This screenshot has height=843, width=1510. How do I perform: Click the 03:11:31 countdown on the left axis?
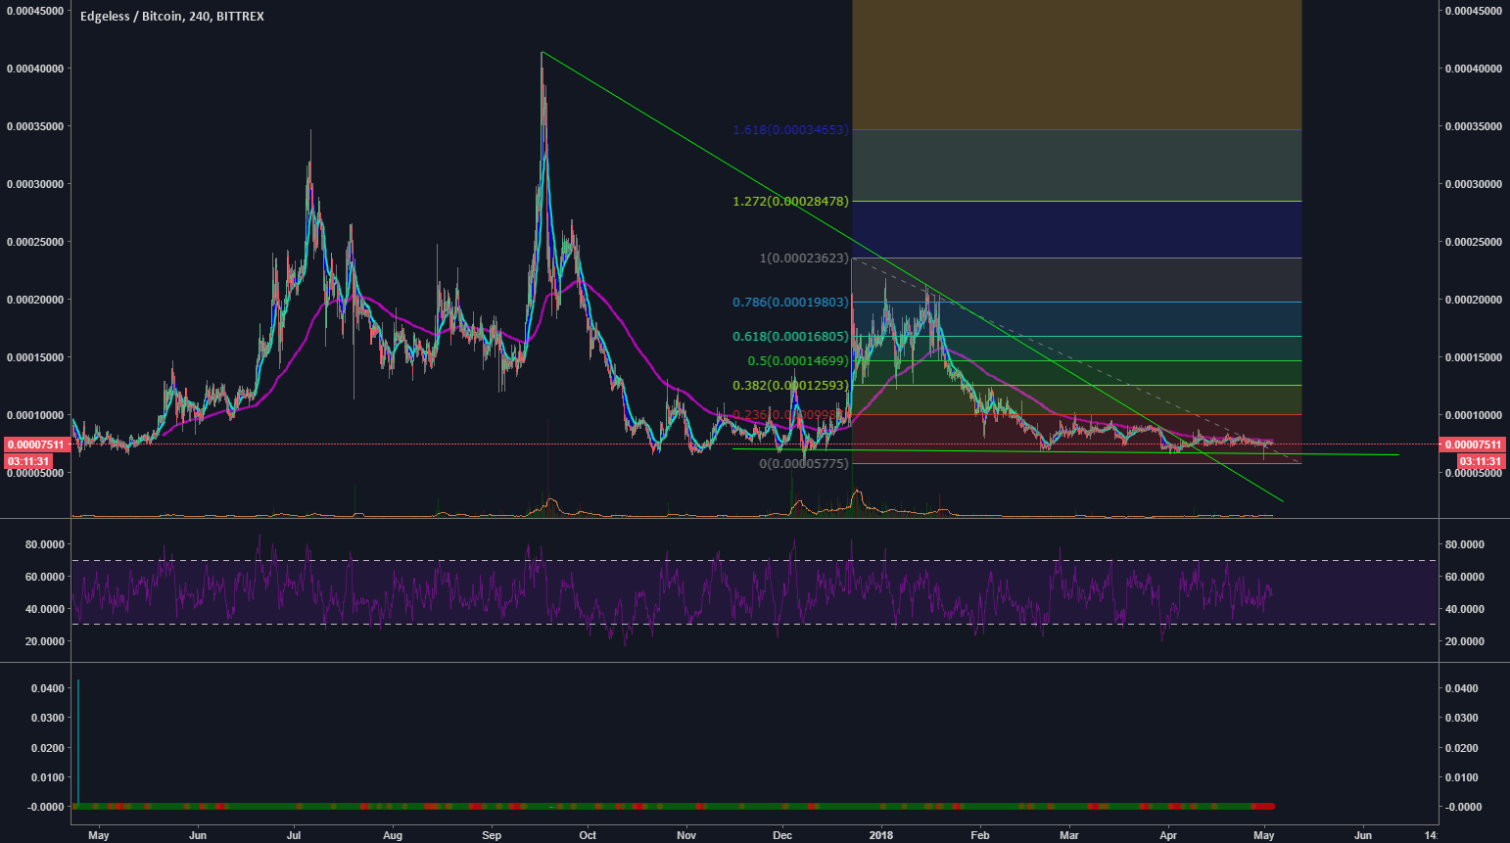[x=29, y=461]
